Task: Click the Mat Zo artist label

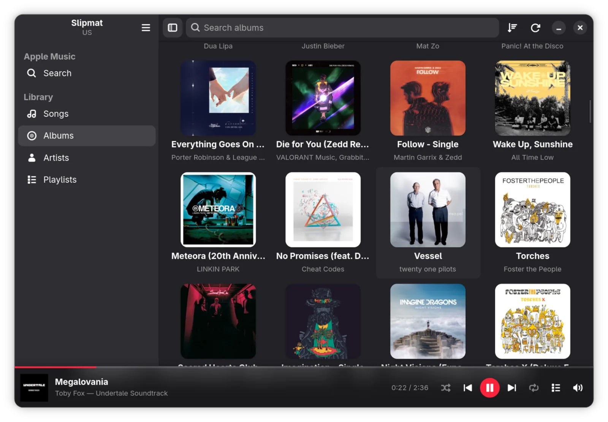Action: click(428, 46)
